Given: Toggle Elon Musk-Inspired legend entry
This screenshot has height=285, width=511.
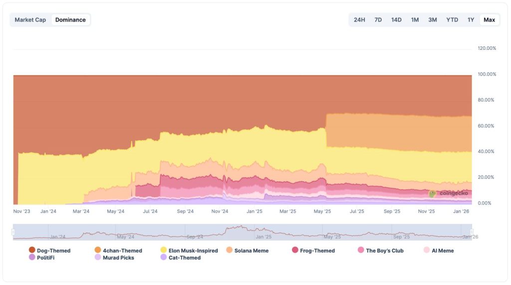Looking at the screenshot, I should click(x=189, y=251).
